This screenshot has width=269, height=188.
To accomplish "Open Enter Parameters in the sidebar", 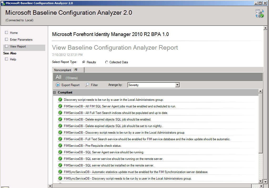I will pyautogui.click(x=21, y=40).
